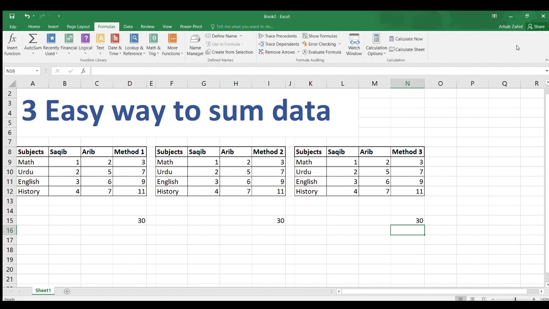Click Calculate Sheet
This screenshot has height=309, width=549.
click(x=407, y=49)
